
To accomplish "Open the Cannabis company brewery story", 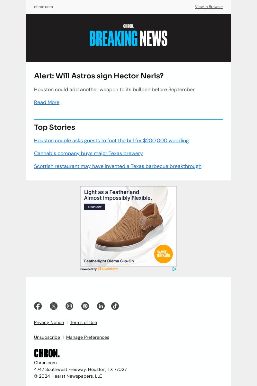I will click(88, 153).
